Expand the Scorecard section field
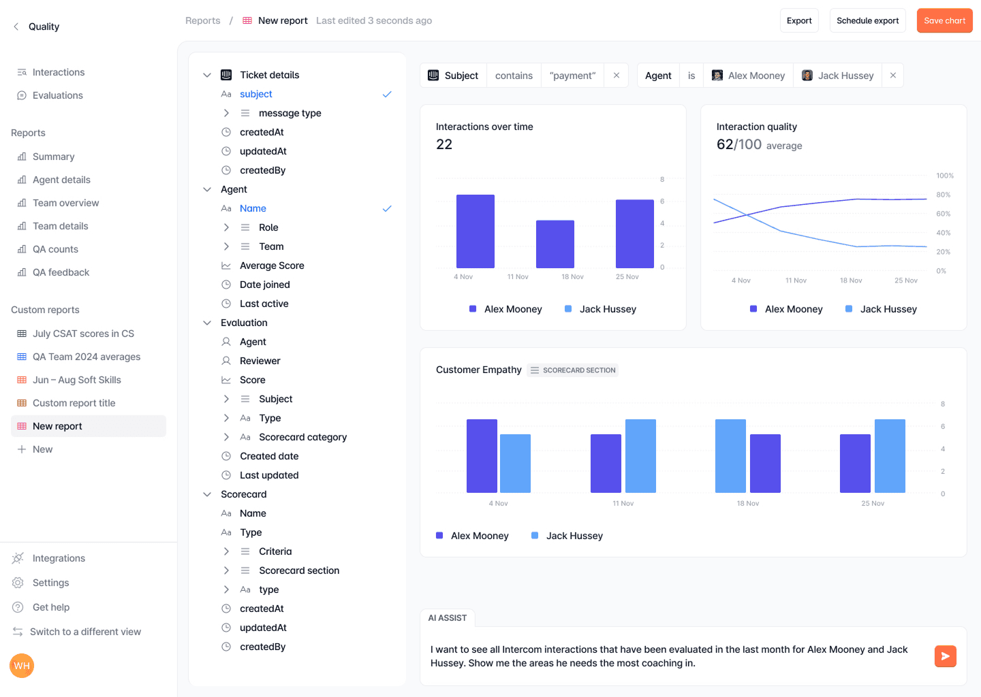Viewport: 981px width, 697px height. [x=226, y=570]
